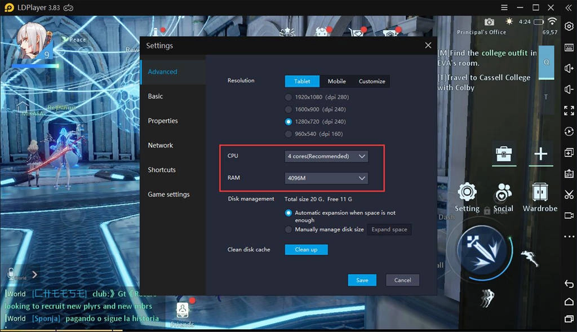
Task: Save the advanced settings
Action: [x=362, y=280]
